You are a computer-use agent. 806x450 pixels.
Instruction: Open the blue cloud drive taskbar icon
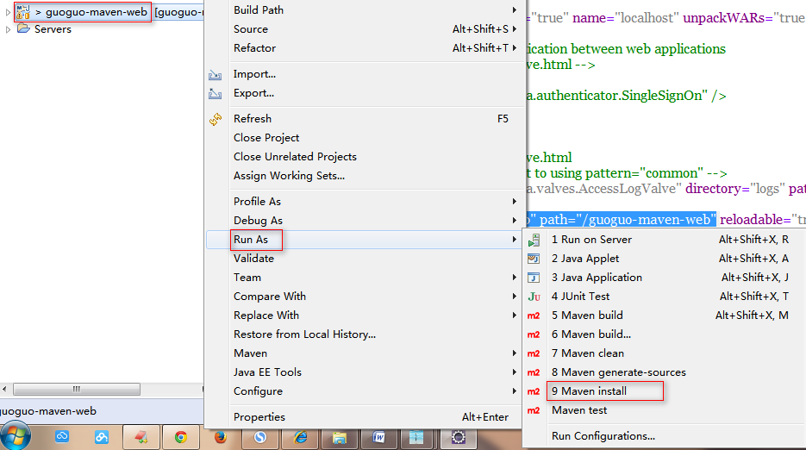coord(62,437)
